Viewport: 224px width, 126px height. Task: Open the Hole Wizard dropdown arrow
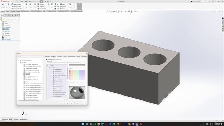click(x=30, y=9)
